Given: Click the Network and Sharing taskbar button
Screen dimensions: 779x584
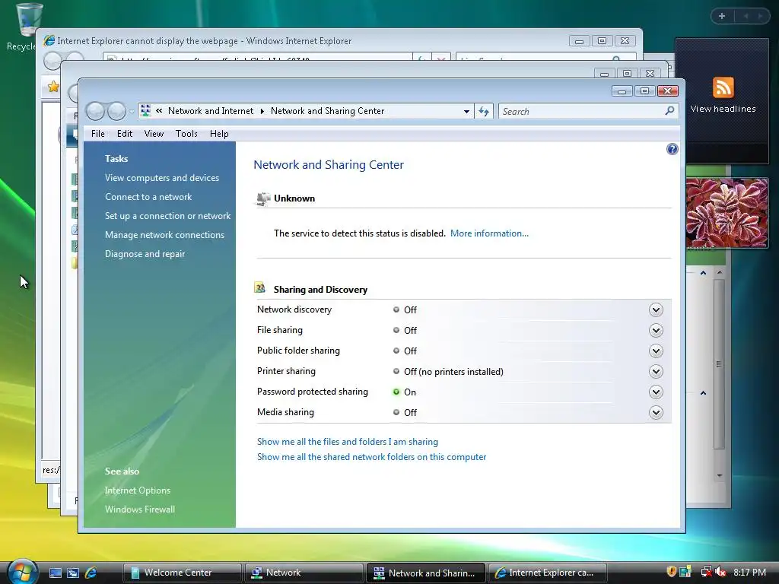Looking at the screenshot, I should pos(425,573).
